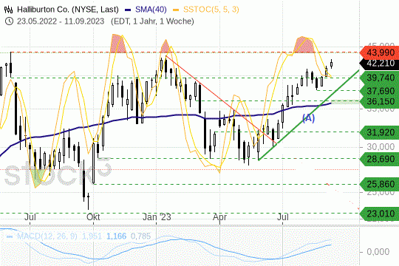Click the green 37,690 price tag

[x=379, y=91]
